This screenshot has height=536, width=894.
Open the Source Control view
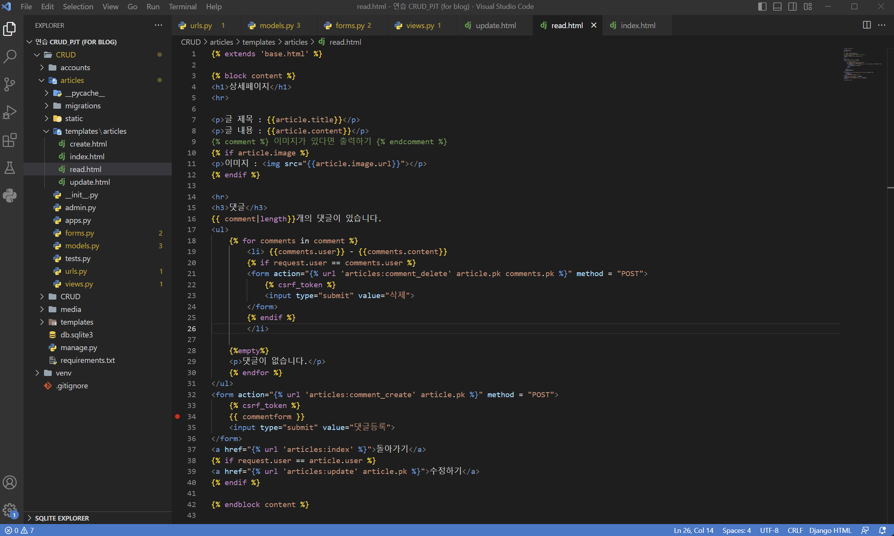[10, 84]
